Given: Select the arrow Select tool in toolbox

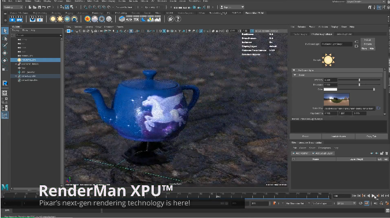Looking at the screenshot, I should click(x=5, y=31).
